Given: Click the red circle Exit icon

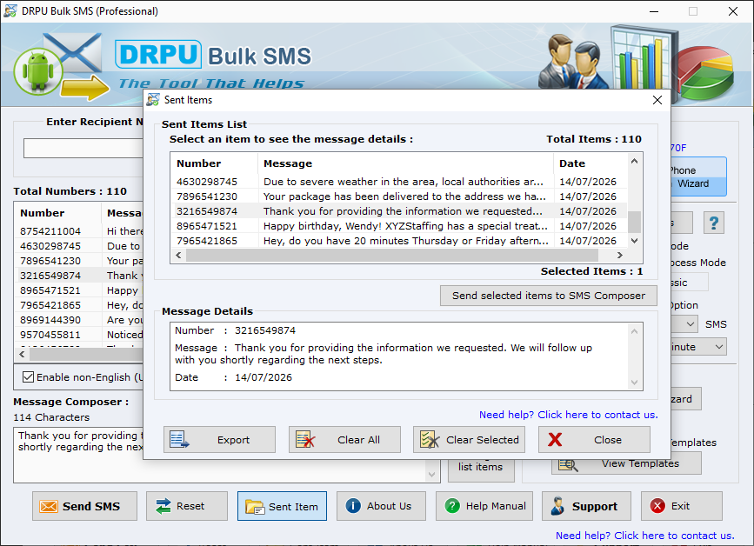Looking at the screenshot, I should pos(657,506).
